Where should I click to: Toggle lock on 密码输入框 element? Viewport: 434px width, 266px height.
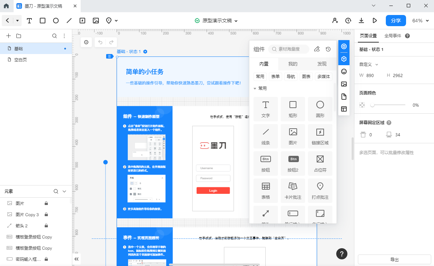[x=46, y=259]
